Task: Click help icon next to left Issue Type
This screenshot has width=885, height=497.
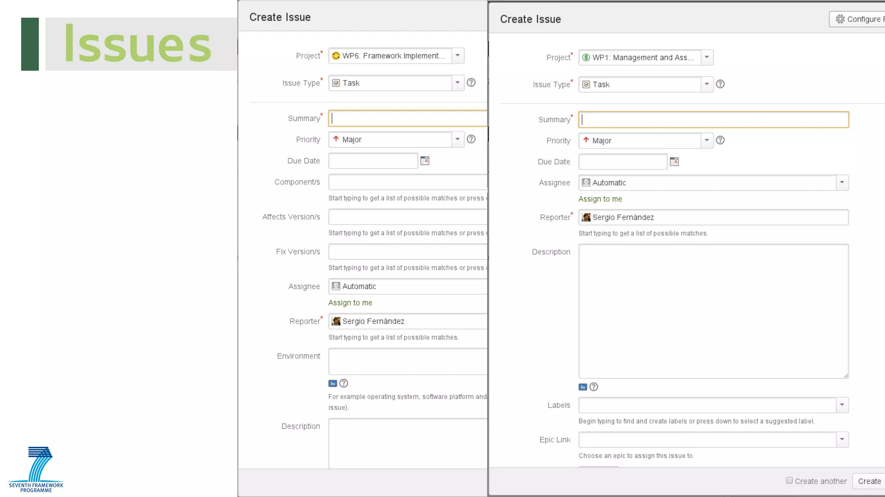Action: click(471, 82)
